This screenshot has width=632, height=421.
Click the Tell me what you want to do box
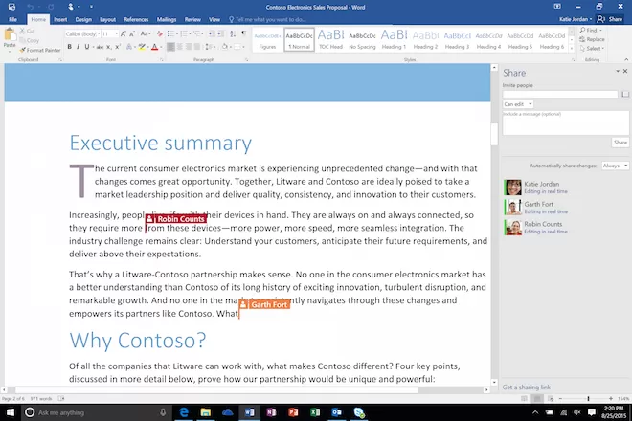[x=267, y=19]
